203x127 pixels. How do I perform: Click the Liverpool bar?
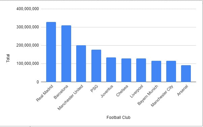141,70
